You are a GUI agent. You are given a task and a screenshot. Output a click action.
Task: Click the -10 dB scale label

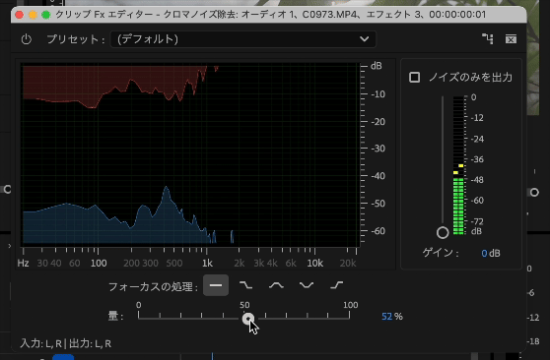pos(378,94)
